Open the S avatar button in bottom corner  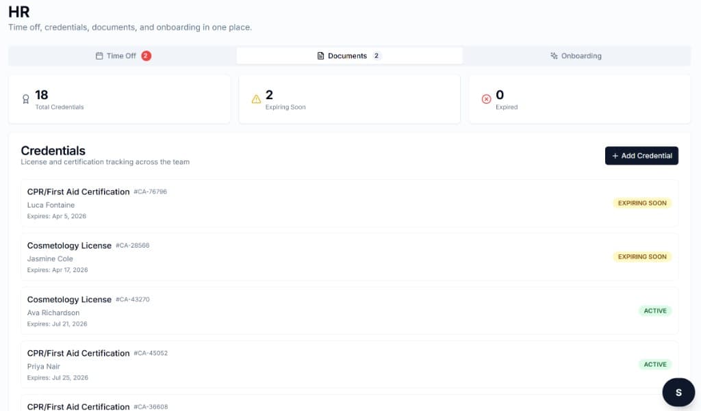pos(678,392)
